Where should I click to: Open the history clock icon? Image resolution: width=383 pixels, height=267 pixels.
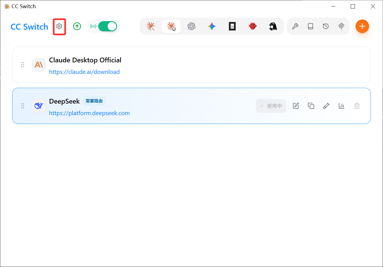tap(326, 26)
